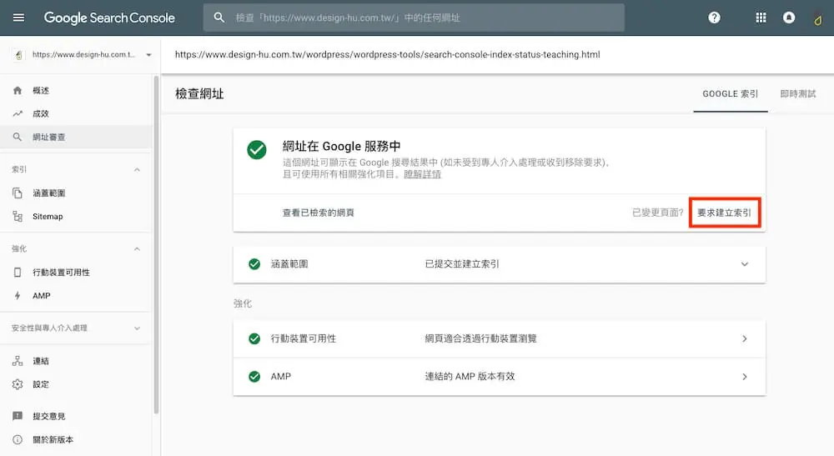The width and height of the screenshot is (834, 456).
Task: Open 連結 in the sidebar
Action: click(x=40, y=361)
